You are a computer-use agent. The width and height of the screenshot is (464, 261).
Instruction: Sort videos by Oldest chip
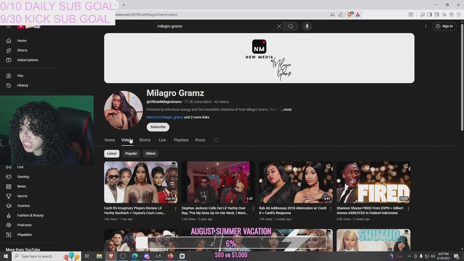pyautogui.click(x=150, y=154)
